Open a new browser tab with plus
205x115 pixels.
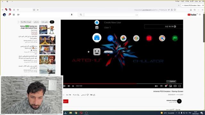179,5
